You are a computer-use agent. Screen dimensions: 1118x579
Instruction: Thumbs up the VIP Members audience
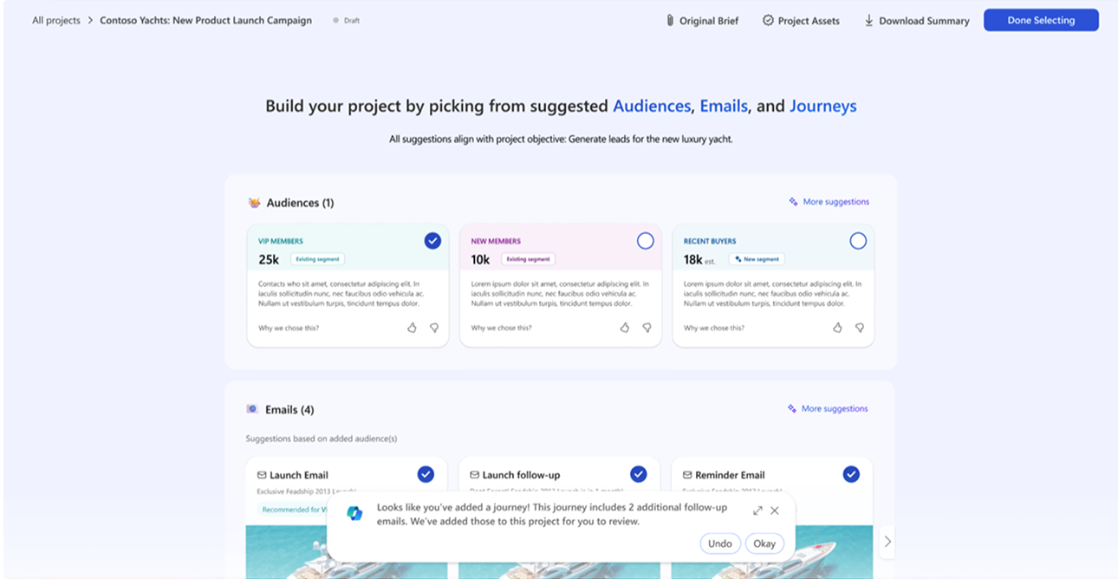point(412,328)
